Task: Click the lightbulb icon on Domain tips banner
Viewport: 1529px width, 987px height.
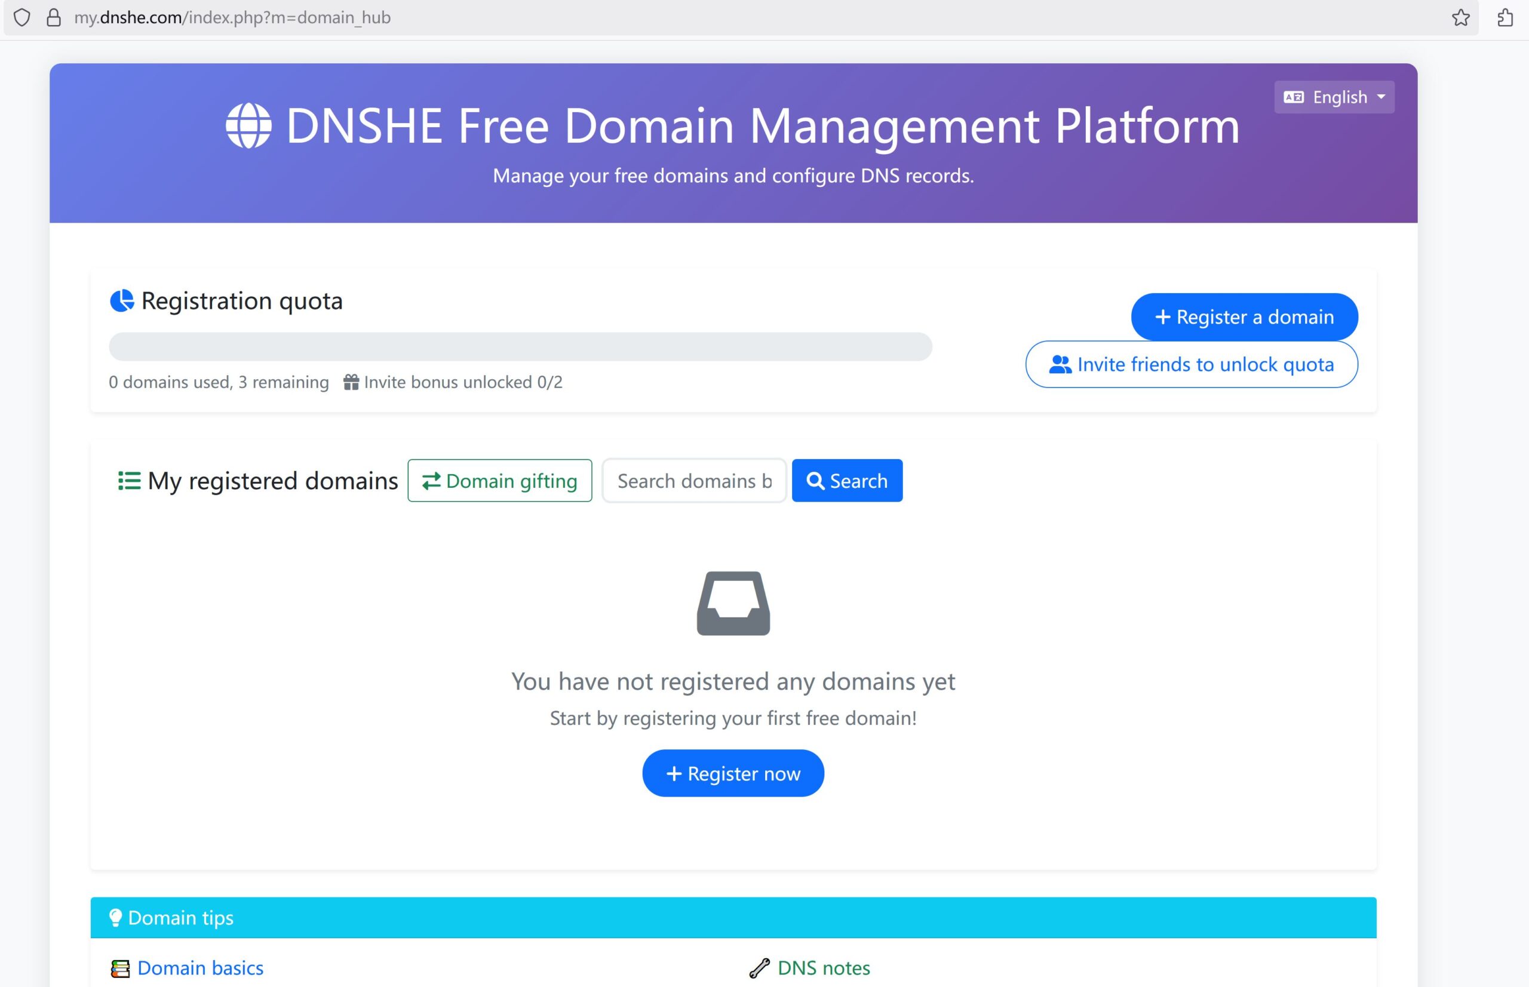Action: click(115, 917)
